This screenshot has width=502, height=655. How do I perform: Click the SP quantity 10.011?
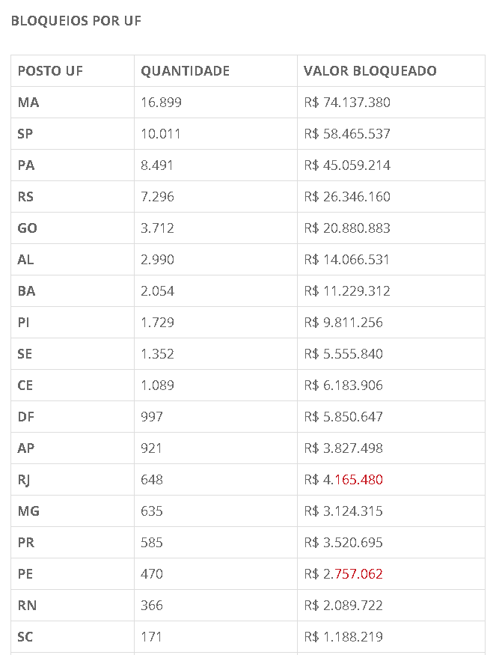pos(161,134)
